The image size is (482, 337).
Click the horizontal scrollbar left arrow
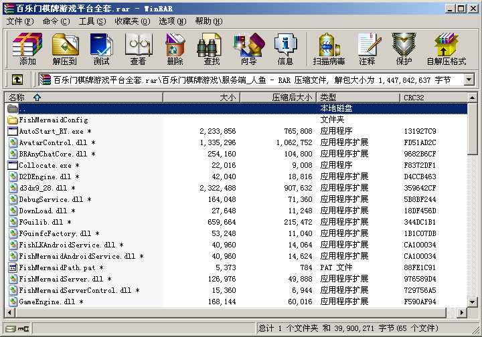point(10,313)
